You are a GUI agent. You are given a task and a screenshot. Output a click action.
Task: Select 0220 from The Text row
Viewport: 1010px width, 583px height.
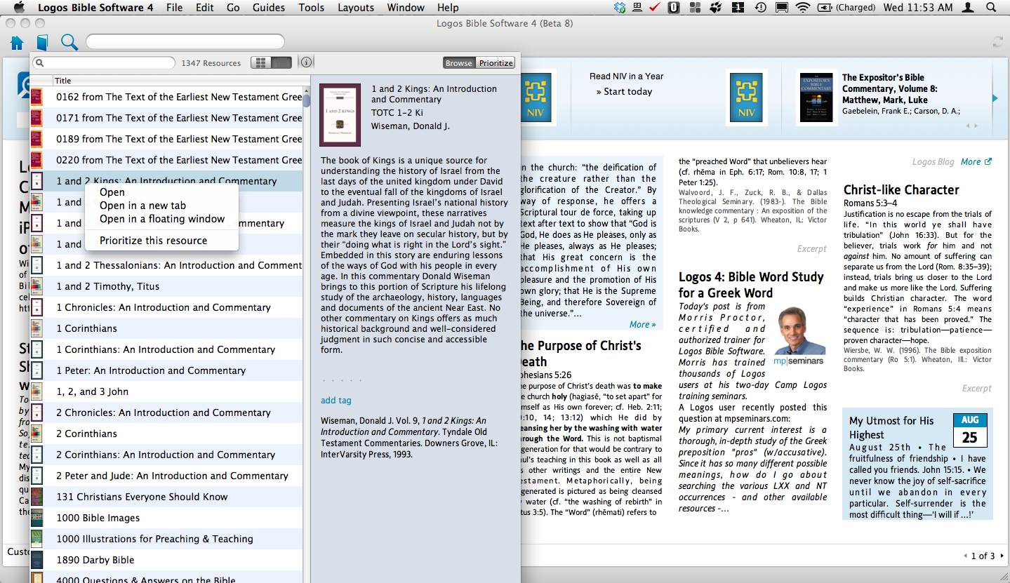point(166,160)
